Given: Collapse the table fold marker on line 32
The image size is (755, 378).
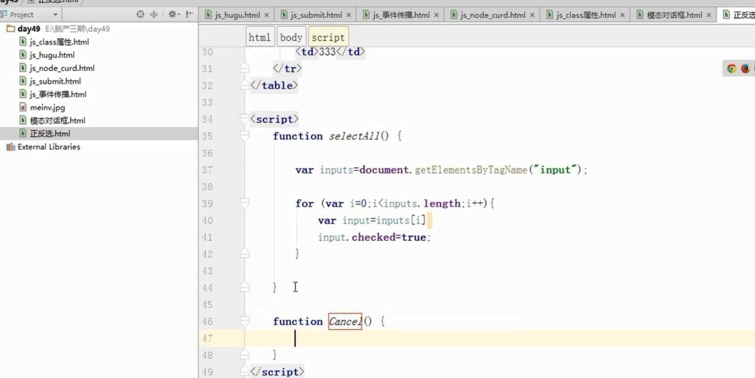Looking at the screenshot, I should click(x=245, y=85).
